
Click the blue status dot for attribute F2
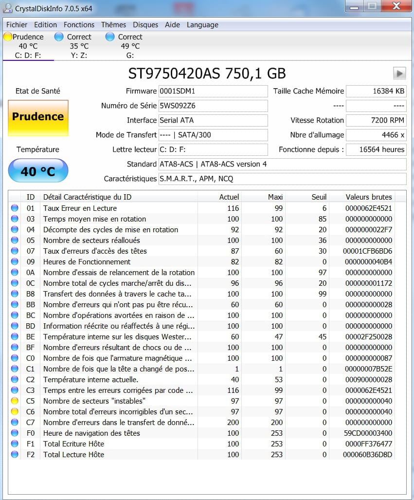click(15, 454)
